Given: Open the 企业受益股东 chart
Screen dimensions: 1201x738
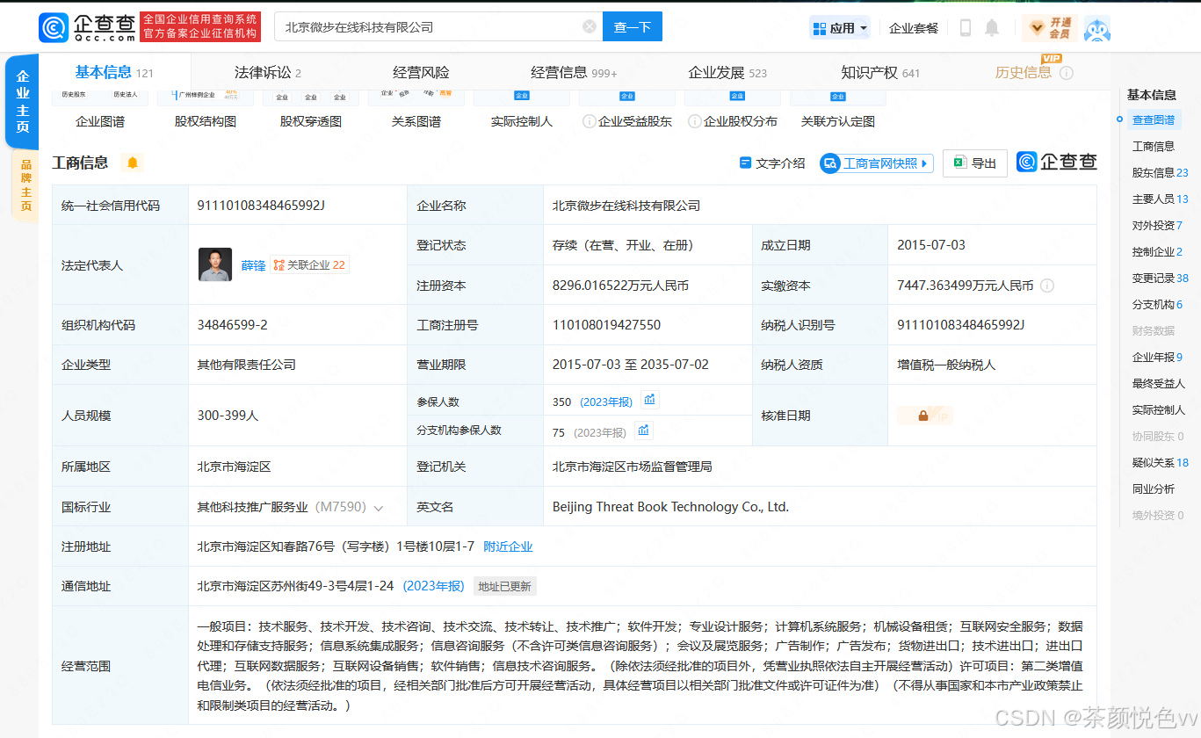Looking at the screenshot, I should click(x=627, y=110).
